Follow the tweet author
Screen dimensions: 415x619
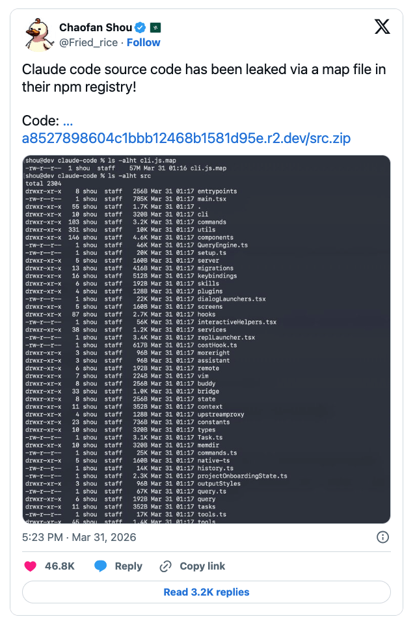[144, 42]
